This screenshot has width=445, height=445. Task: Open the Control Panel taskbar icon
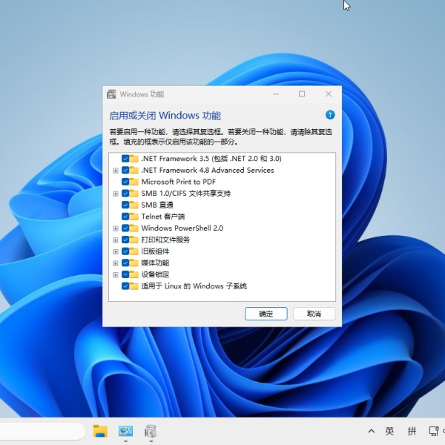(125, 431)
